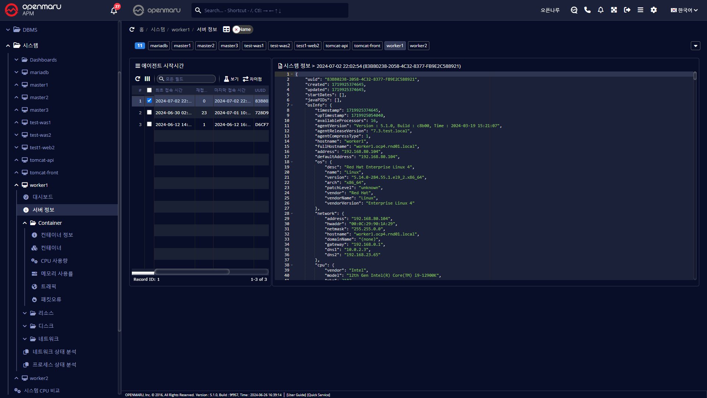Toggle the select-all header checkbox
The width and height of the screenshot is (707, 398).
[149, 90]
